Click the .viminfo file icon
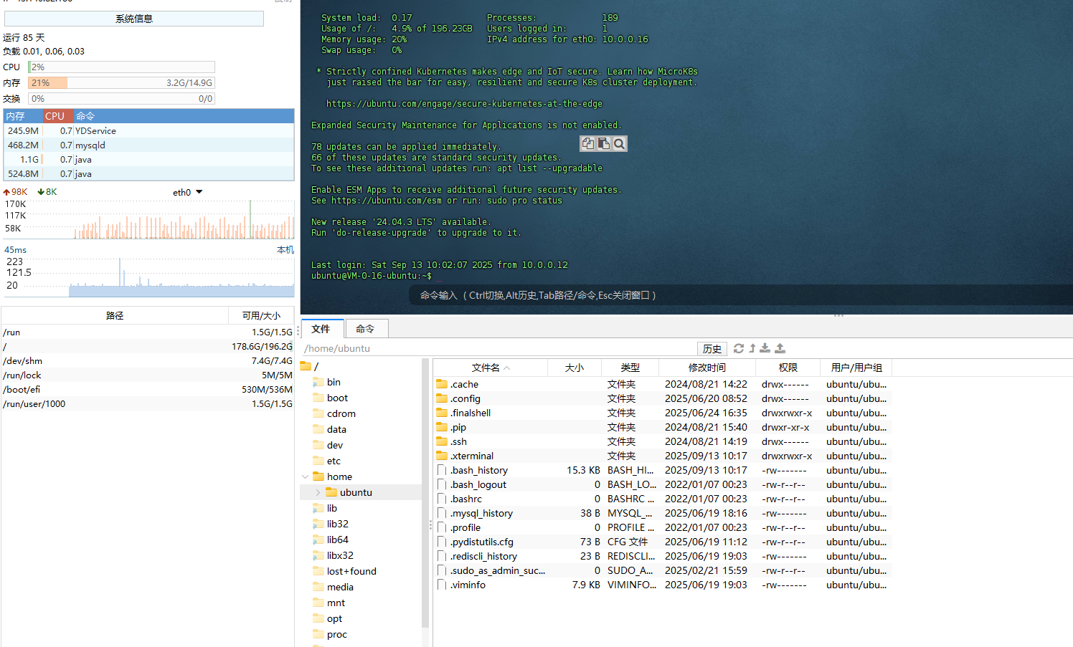 point(442,585)
